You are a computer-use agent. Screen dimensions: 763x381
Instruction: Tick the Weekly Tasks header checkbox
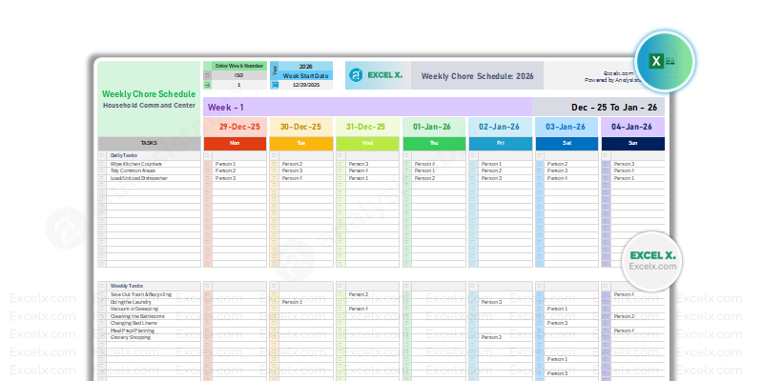pos(102,287)
